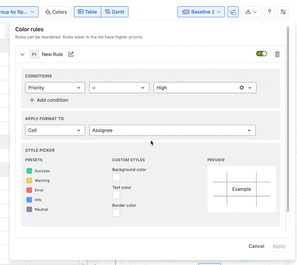Open the Colors paint bucket button
This screenshot has width=297, height=265.
pyautogui.click(x=56, y=12)
